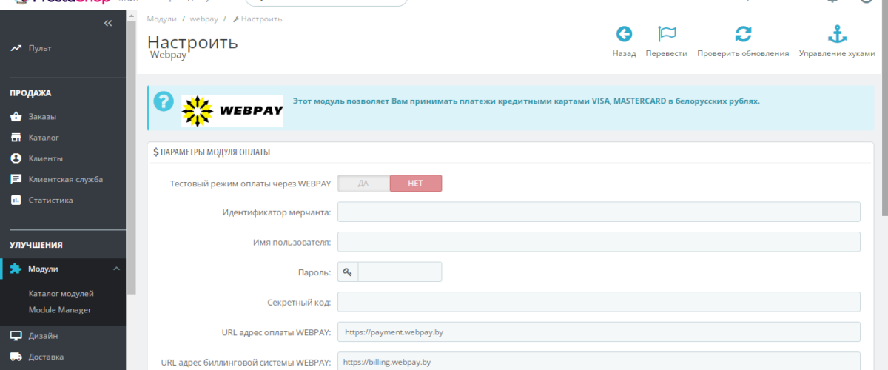Select Module Manager submenu entry
The width and height of the screenshot is (888, 370).
click(60, 310)
